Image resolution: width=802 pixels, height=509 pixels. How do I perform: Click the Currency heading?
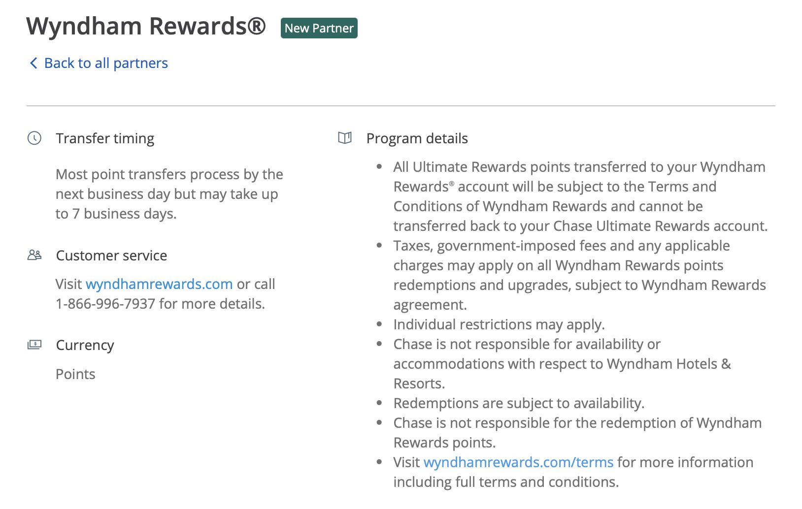coord(85,345)
